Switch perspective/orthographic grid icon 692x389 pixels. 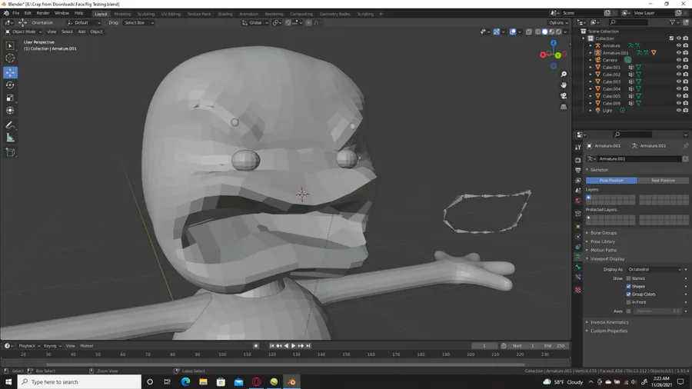point(564,107)
